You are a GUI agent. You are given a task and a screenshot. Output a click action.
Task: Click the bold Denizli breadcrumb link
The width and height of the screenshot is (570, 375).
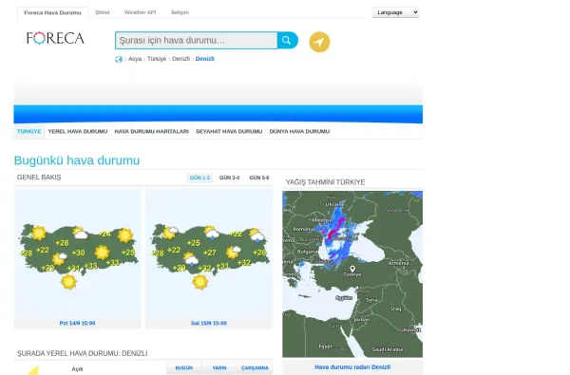(205, 59)
